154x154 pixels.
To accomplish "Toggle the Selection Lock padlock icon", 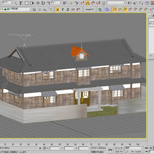I will 40,148.
